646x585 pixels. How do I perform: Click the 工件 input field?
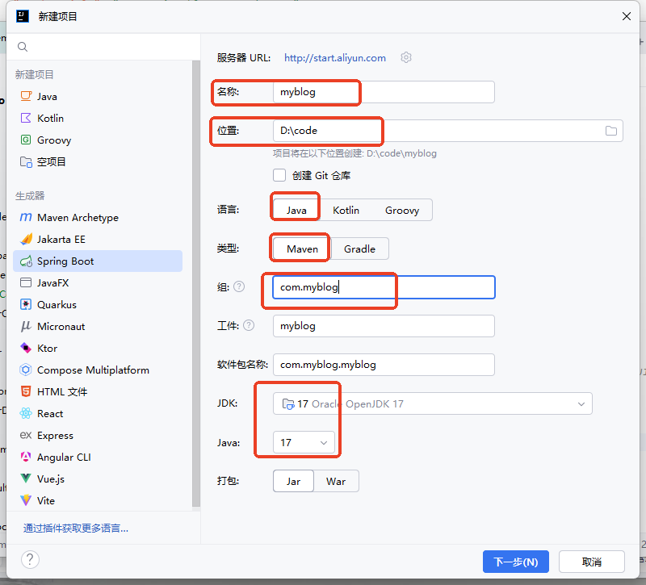(x=384, y=326)
